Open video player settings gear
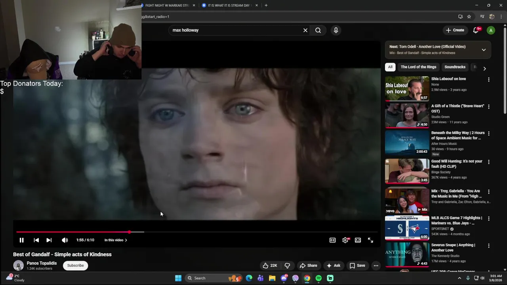 345,240
